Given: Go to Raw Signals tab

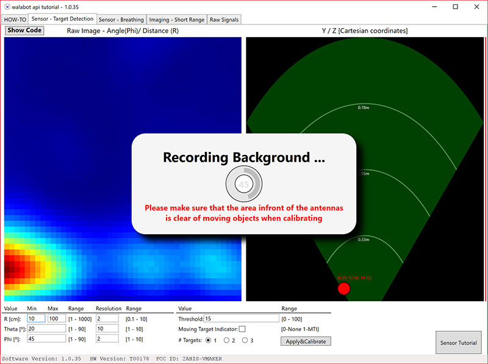Looking at the screenshot, I should coord(224,20).
